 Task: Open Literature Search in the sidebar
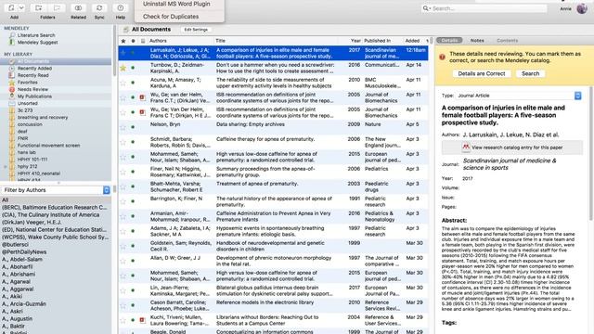(36, 35)
